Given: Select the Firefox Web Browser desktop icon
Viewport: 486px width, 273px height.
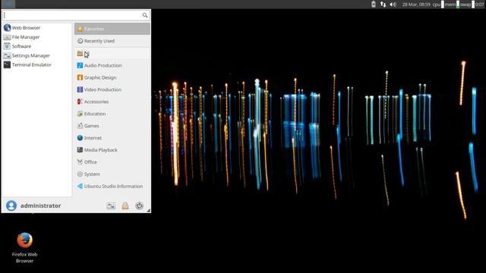Looking at the screenshot, I should pyautogui.click(x=24, y=248).
